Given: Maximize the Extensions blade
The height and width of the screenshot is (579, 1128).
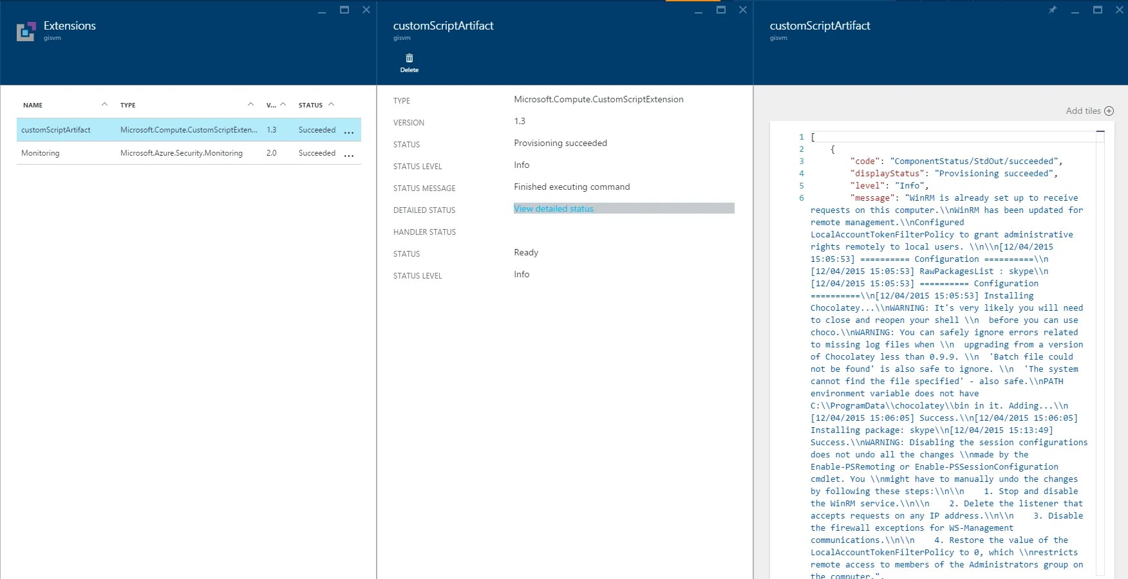Looking at the screenshot, I should [x=344, y=10].
